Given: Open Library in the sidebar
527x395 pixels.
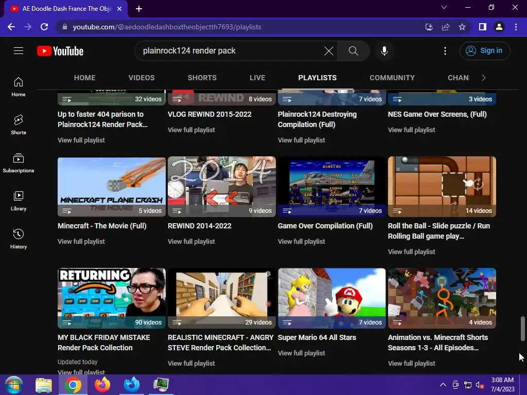Looking at the screenshot, I should coord(19,201).
